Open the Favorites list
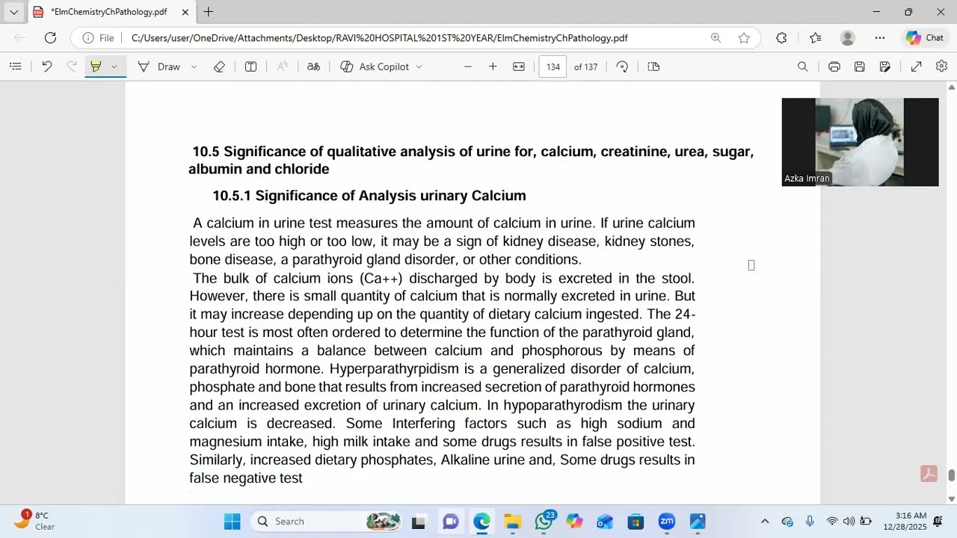The width and height of the screenshot is (957, 538). (815, 37)
